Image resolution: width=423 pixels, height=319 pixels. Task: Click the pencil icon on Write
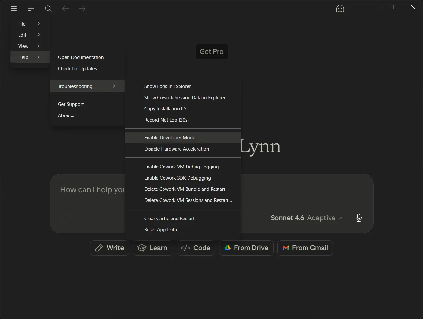(x=99, y=248)
